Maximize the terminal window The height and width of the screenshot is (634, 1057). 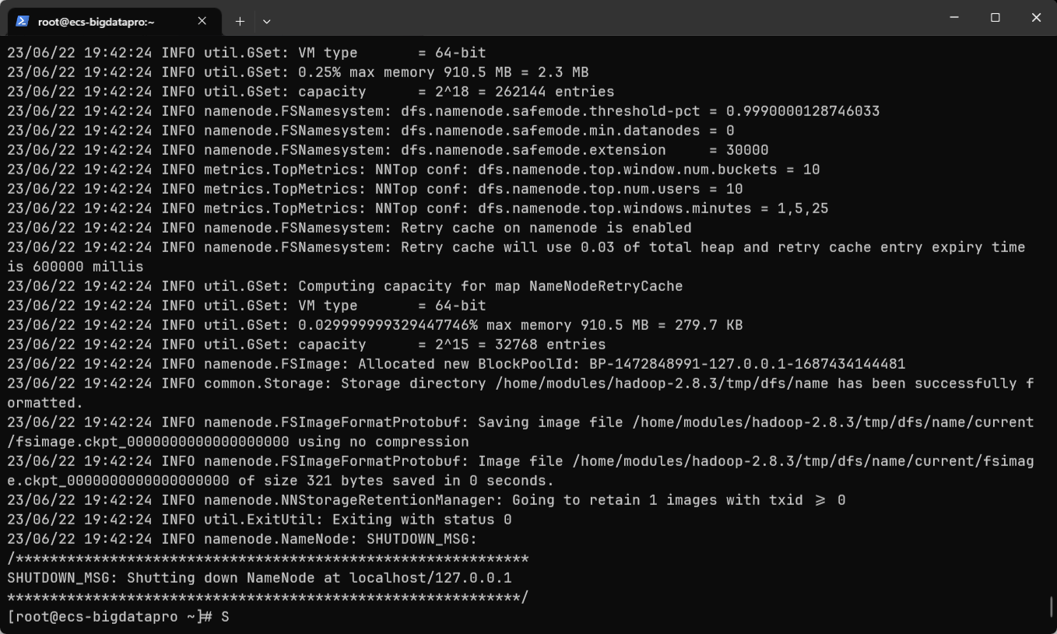995,18
